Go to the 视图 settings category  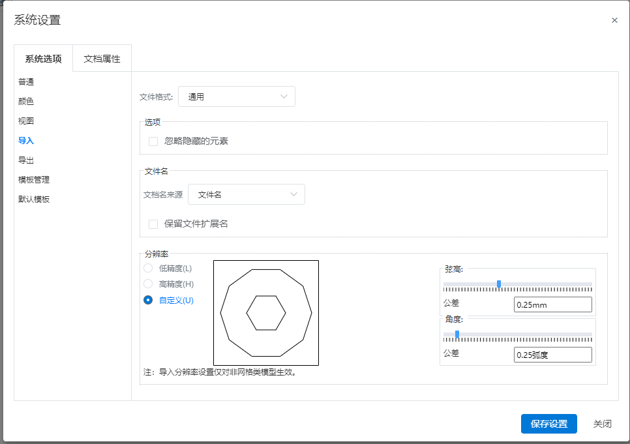click(26, 121)
